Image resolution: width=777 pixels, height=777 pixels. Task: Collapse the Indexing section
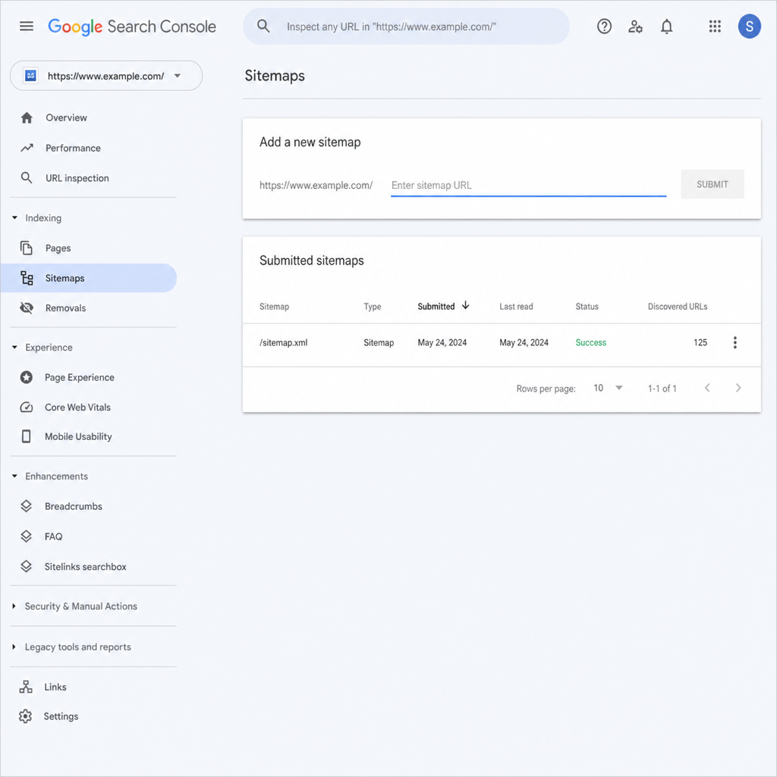coord(14,218)
